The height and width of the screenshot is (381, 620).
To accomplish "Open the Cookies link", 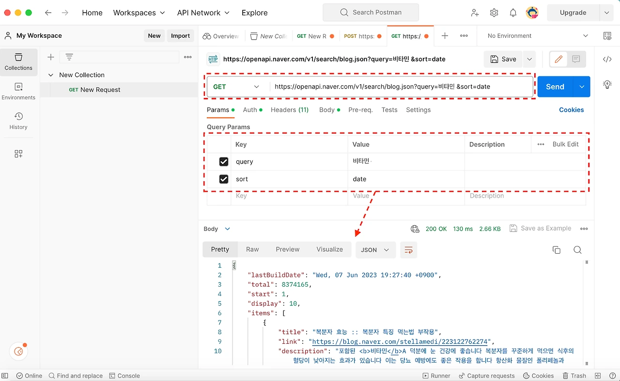I will (x=572, y=110).
